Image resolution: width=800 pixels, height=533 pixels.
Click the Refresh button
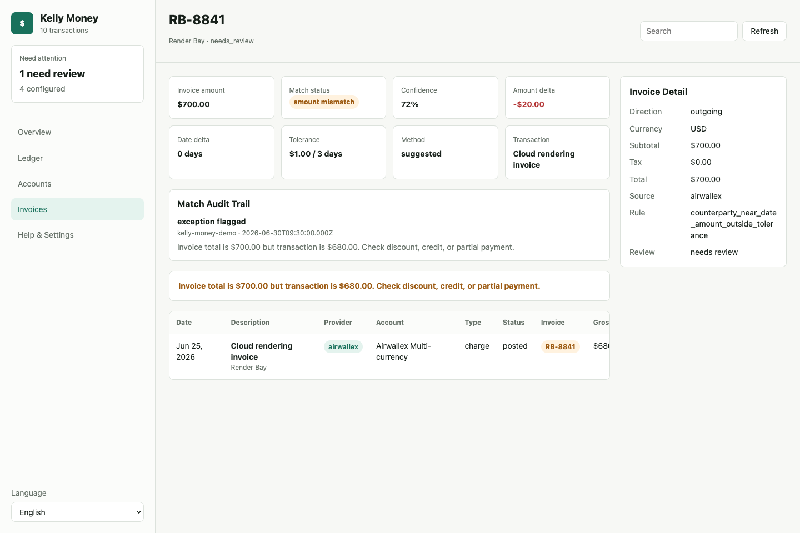click(764, 31)
